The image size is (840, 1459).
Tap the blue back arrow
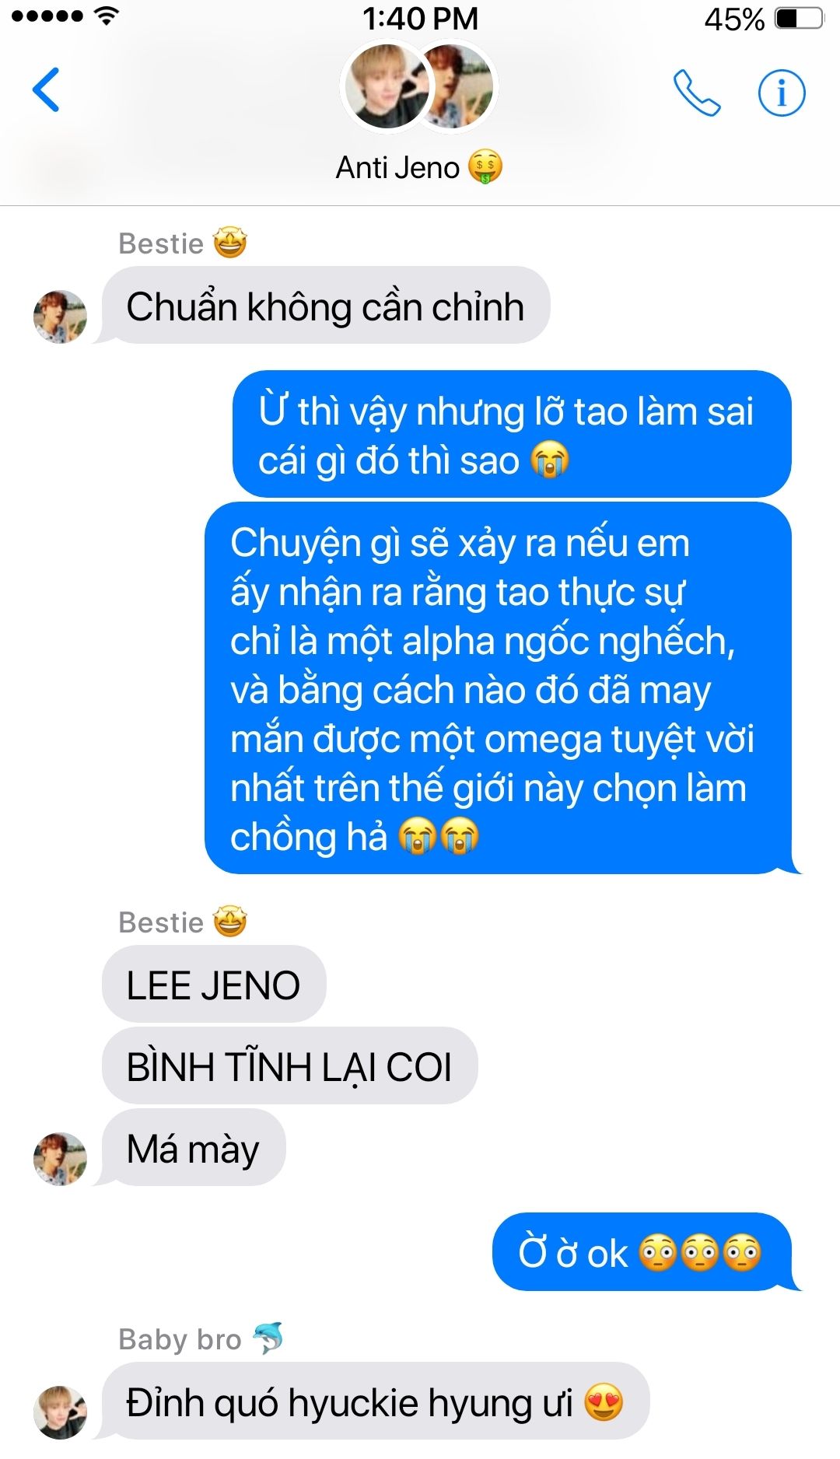point(46,89)
